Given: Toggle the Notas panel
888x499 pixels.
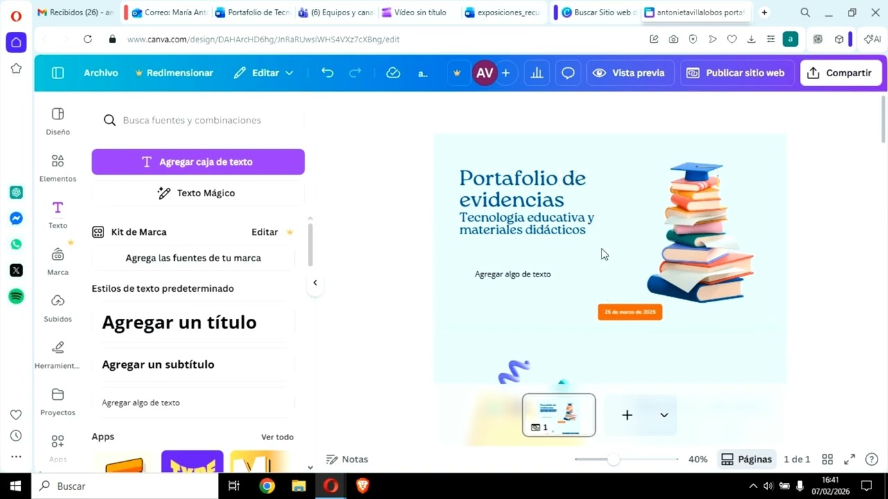Looking at the screenshot, I should (347, 459).
